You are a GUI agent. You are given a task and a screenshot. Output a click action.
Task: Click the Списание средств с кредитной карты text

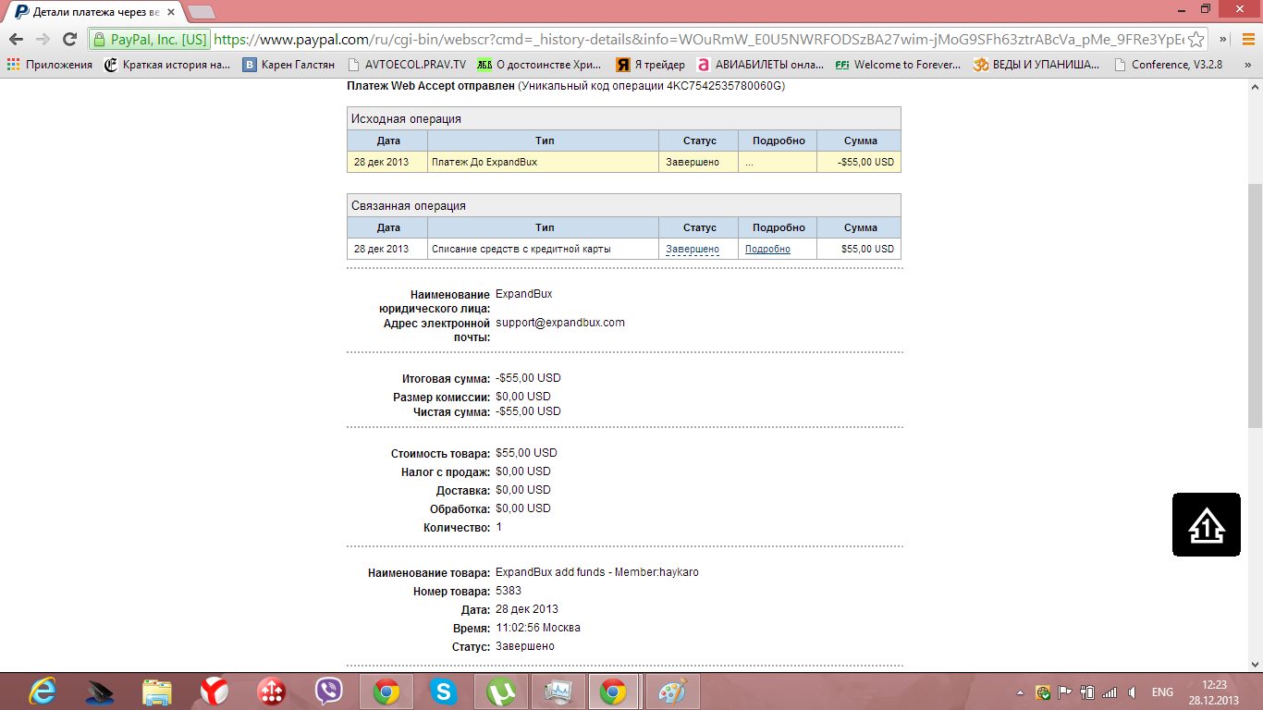(521, 250)
